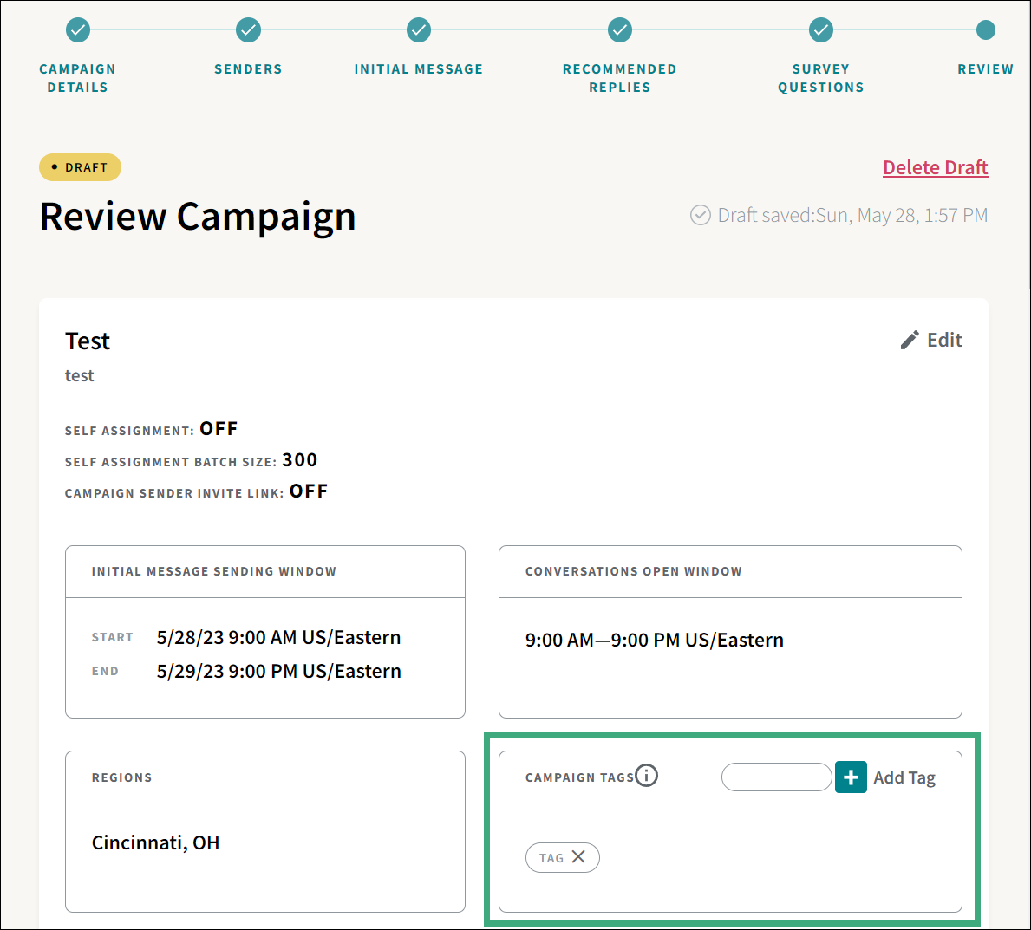Click the Add Tag button
Image resolution: width=1031 pixels, height=930 pixels.
(904, 777)
